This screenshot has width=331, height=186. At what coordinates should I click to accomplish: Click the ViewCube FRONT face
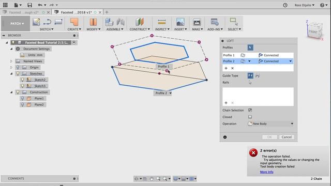pos(313,32)
